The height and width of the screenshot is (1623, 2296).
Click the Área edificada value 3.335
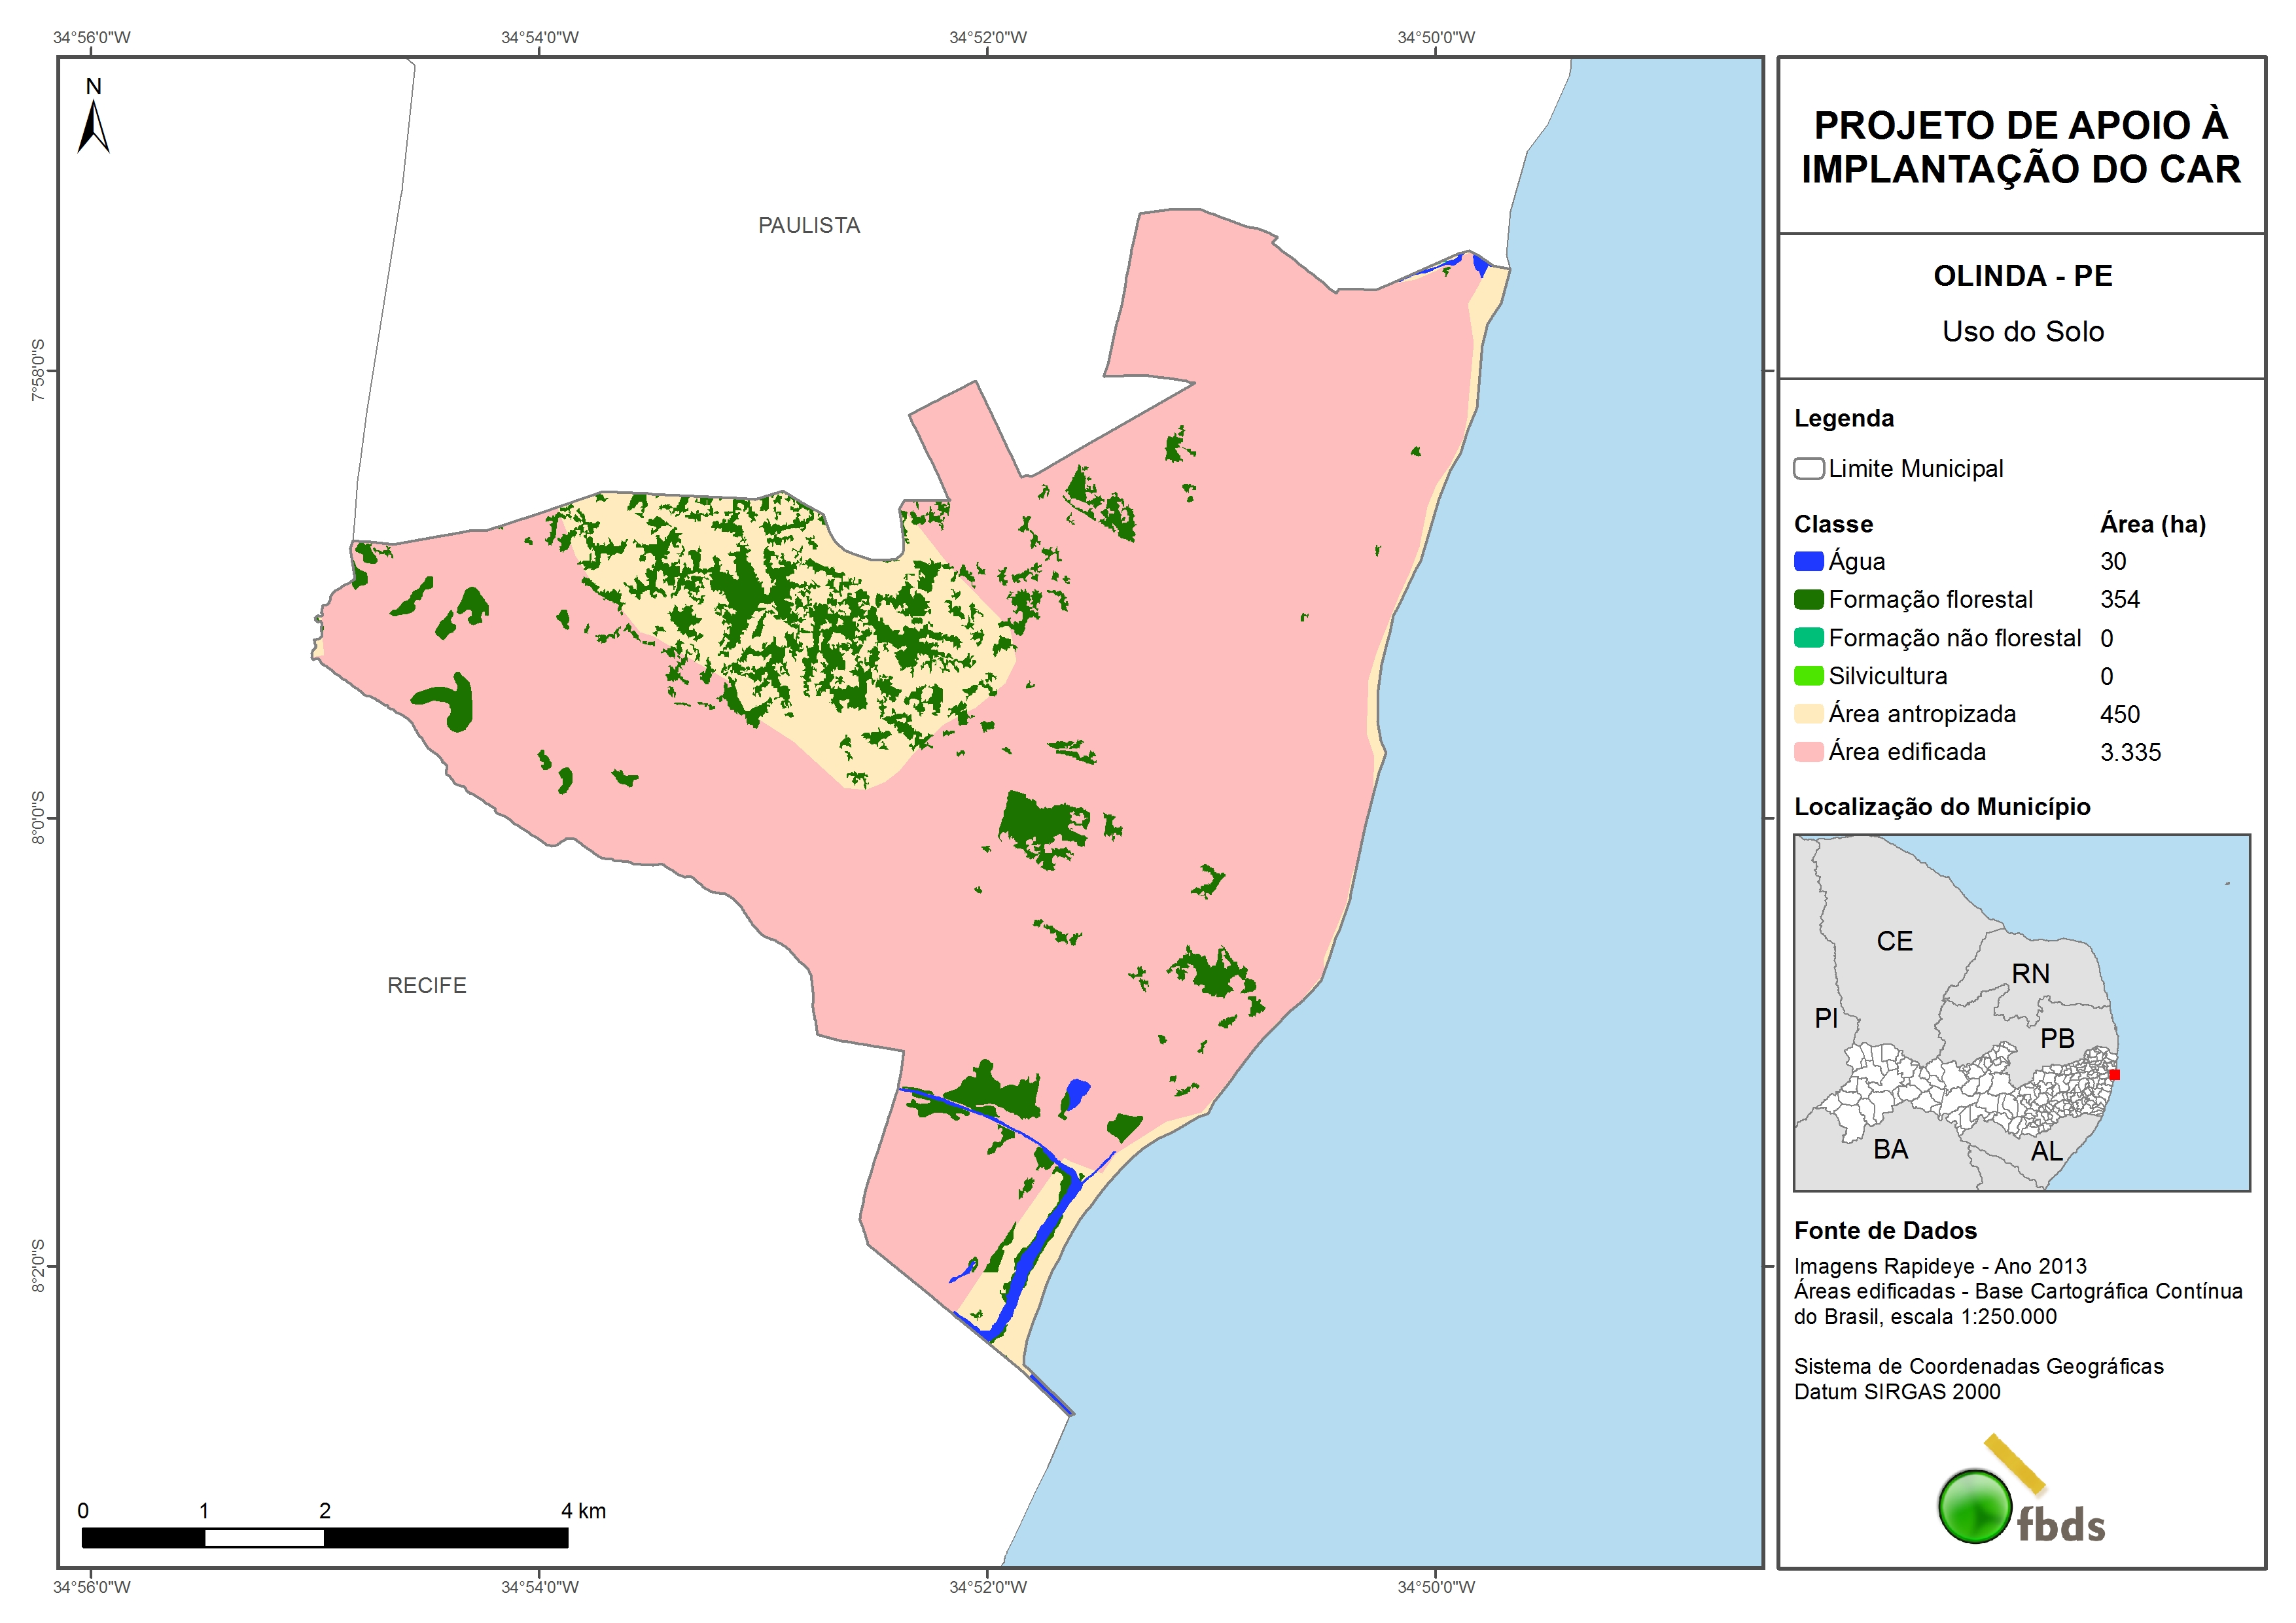tap(2130, 753)
